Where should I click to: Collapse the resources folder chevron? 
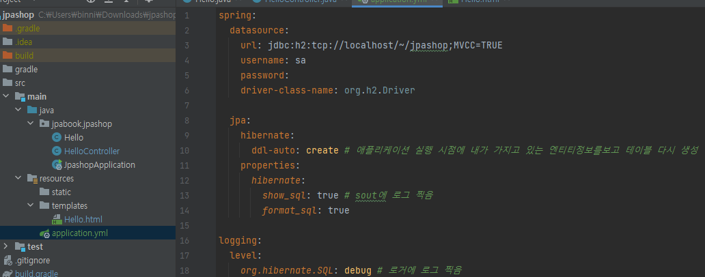pos(18,179)
